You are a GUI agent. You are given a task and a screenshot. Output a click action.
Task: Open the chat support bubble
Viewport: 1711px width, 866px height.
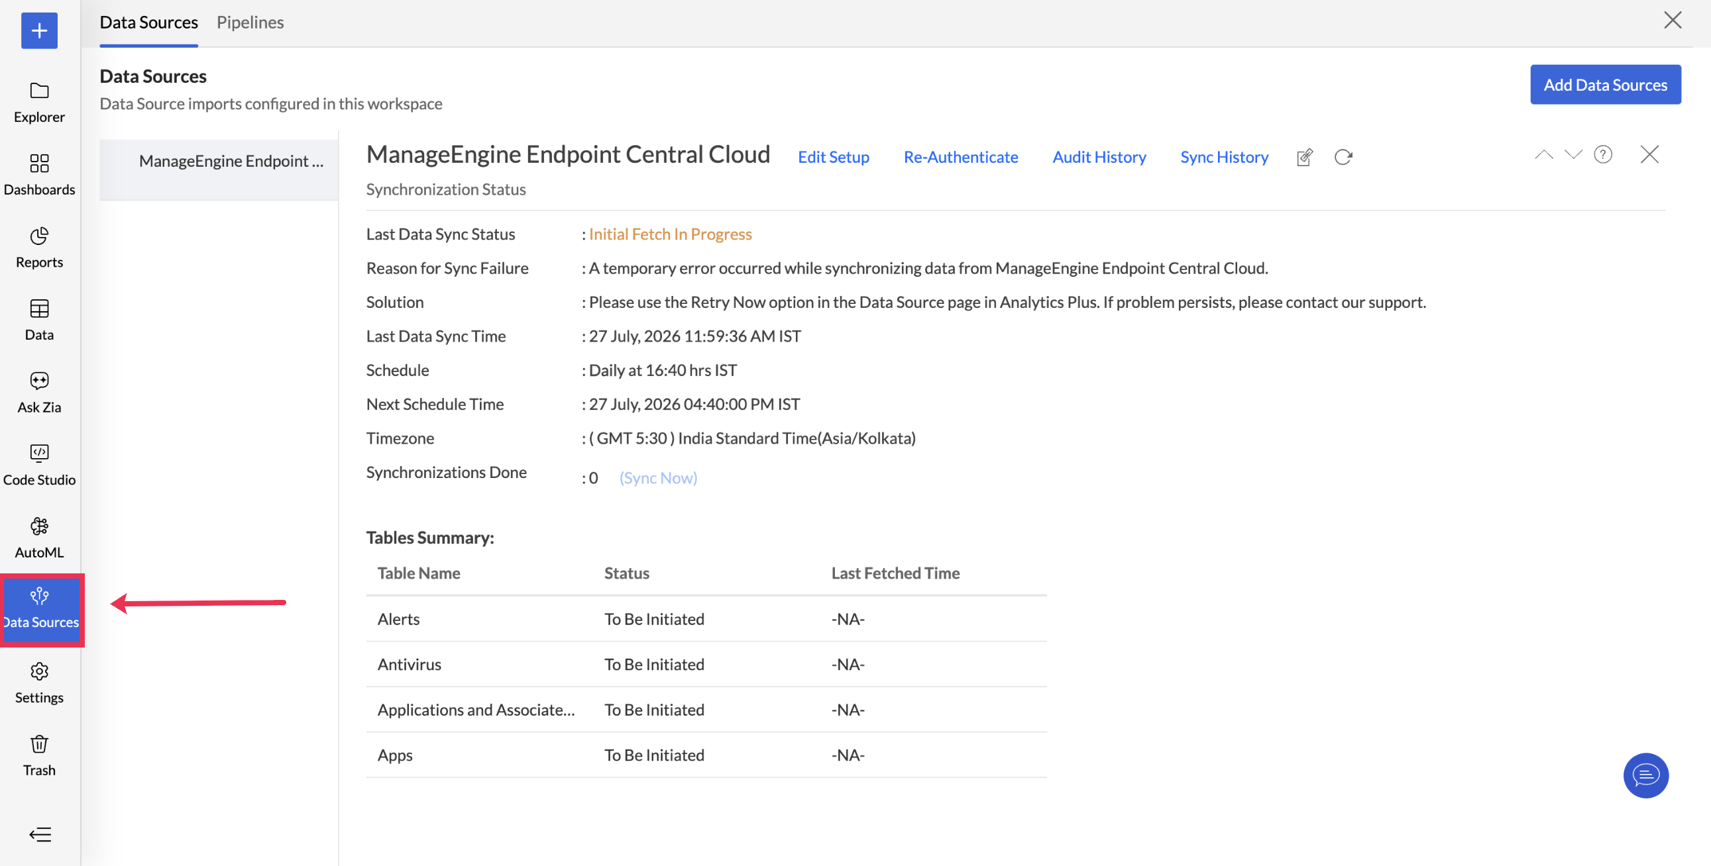[x=1645, y=775]
